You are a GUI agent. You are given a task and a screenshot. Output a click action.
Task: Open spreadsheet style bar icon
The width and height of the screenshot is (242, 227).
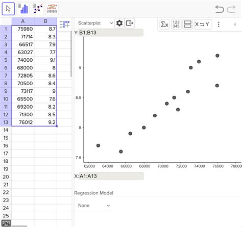tap(64, 24)
